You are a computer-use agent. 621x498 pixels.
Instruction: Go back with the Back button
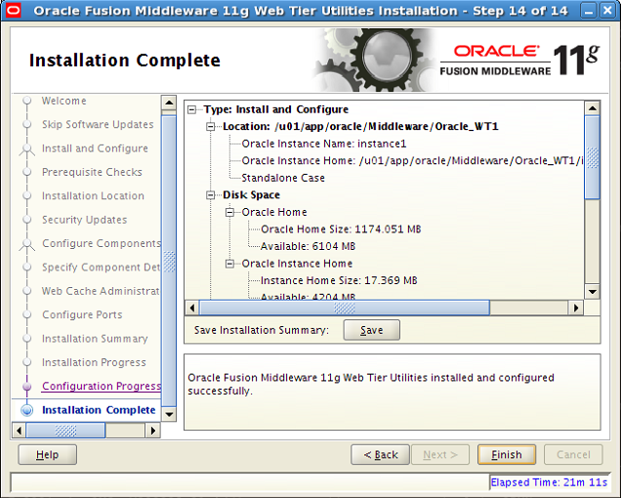381,454
